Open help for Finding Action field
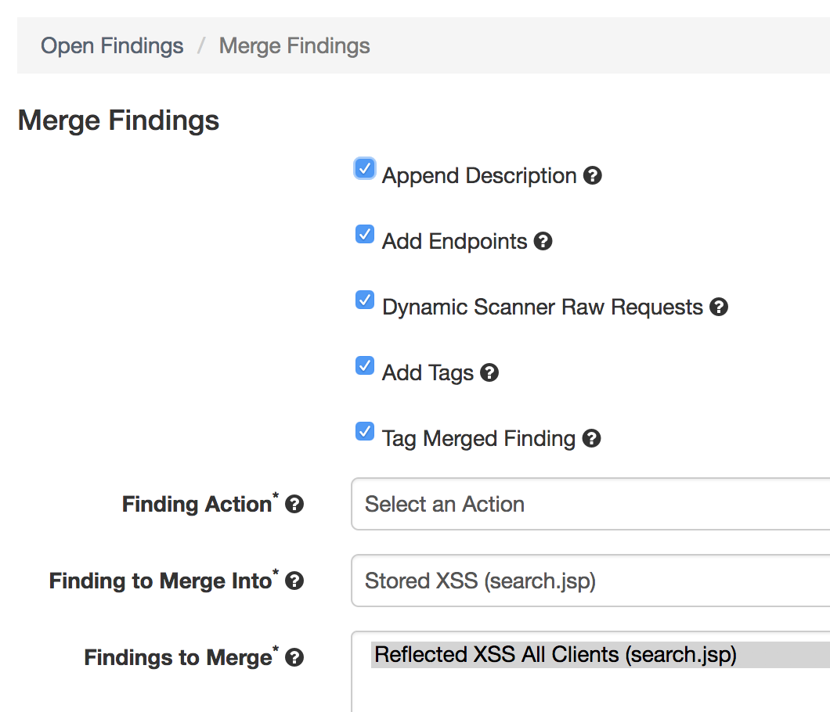The height and width of the screenshot is (712, 830). point(294,505)
